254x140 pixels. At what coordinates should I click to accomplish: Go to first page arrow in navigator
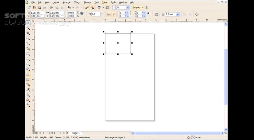[40, 133]
